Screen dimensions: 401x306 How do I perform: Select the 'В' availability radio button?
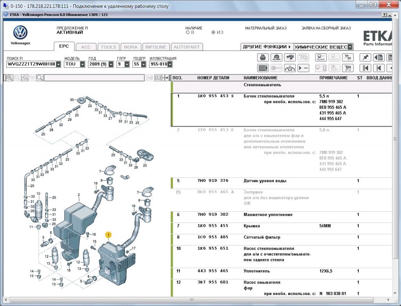click(188, 33)
